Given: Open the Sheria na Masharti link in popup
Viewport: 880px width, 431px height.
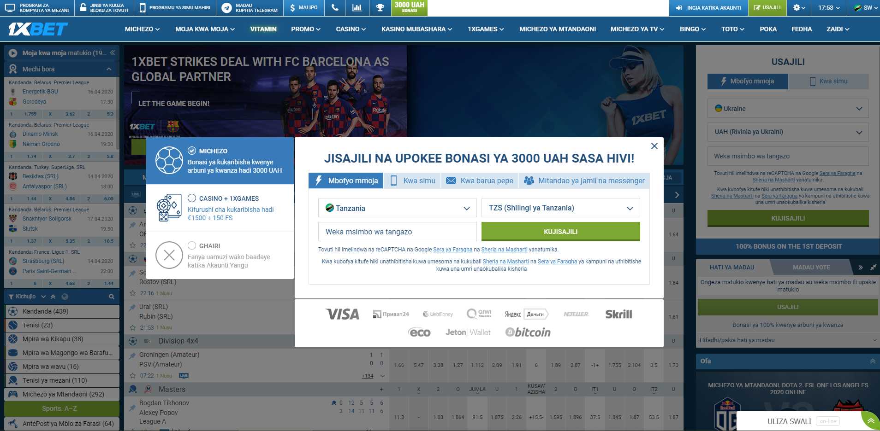Looking at the screenshot, I should pos(504,250).
